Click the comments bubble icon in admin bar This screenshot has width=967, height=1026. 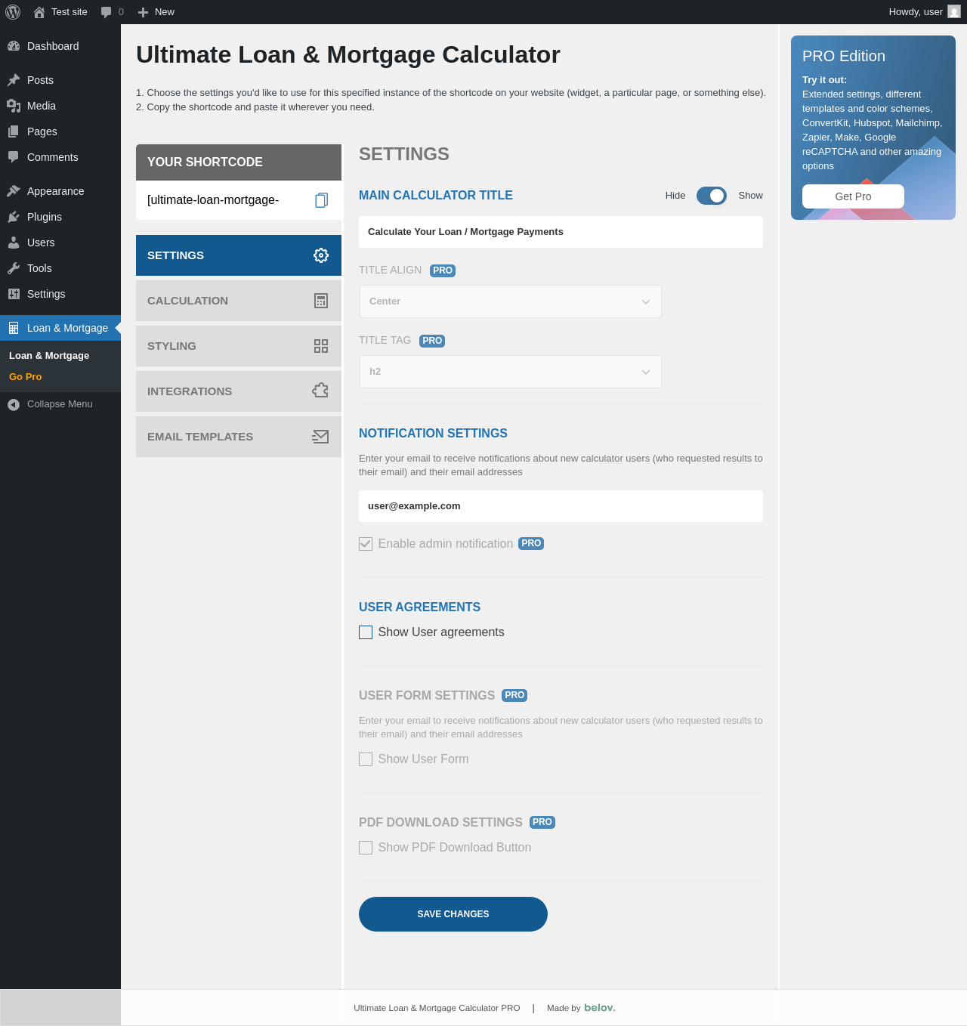click(106, 12)
